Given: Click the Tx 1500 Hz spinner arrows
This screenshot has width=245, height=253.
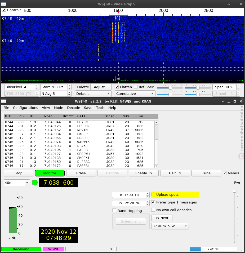Looking at the screenshot, I should [x=148, y=195].
